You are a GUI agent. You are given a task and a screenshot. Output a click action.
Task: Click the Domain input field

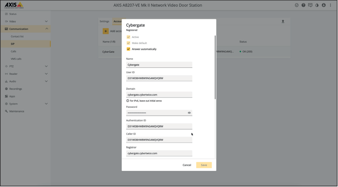(x=159, y=95)
